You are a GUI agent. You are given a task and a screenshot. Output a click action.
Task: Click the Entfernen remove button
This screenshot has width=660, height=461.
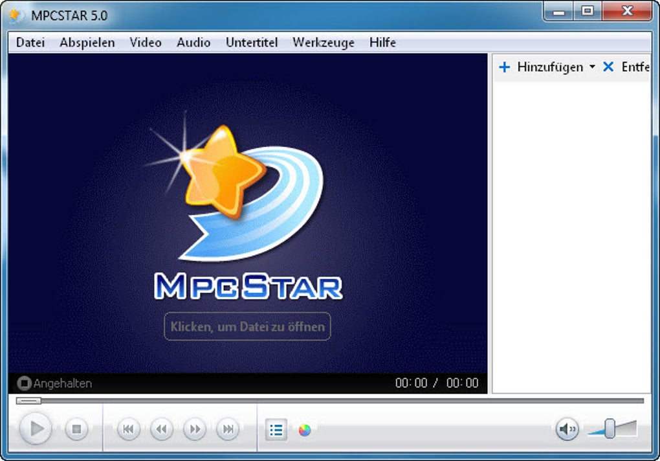tap(626, 67)
